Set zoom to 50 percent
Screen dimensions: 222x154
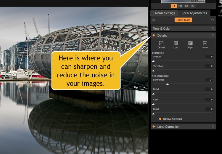click(x=186, y=6)
